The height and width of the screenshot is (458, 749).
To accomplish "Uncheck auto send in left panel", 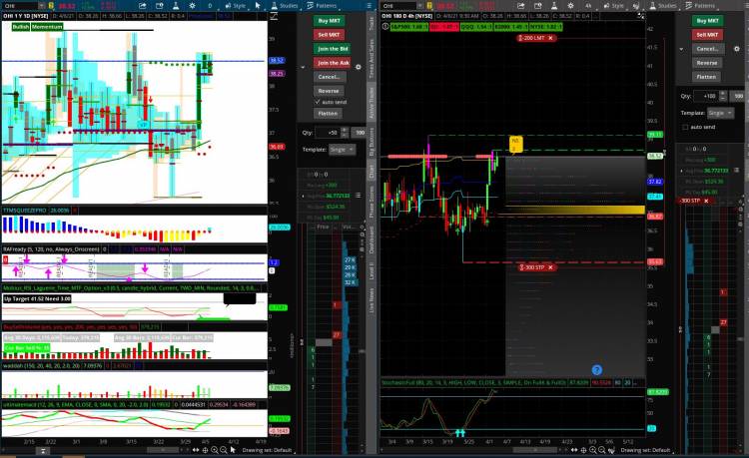I will point(316,102).
